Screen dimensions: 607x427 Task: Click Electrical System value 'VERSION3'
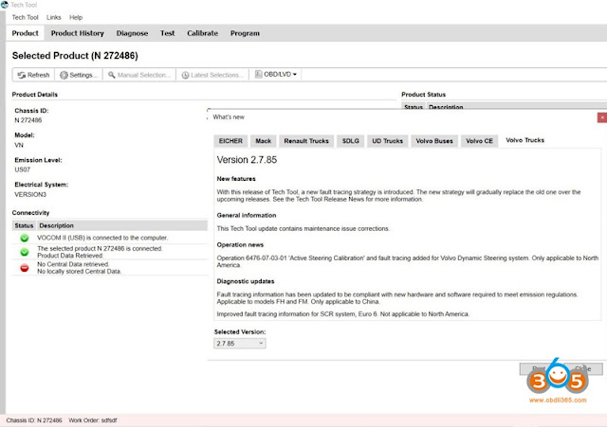coord(30,194)
